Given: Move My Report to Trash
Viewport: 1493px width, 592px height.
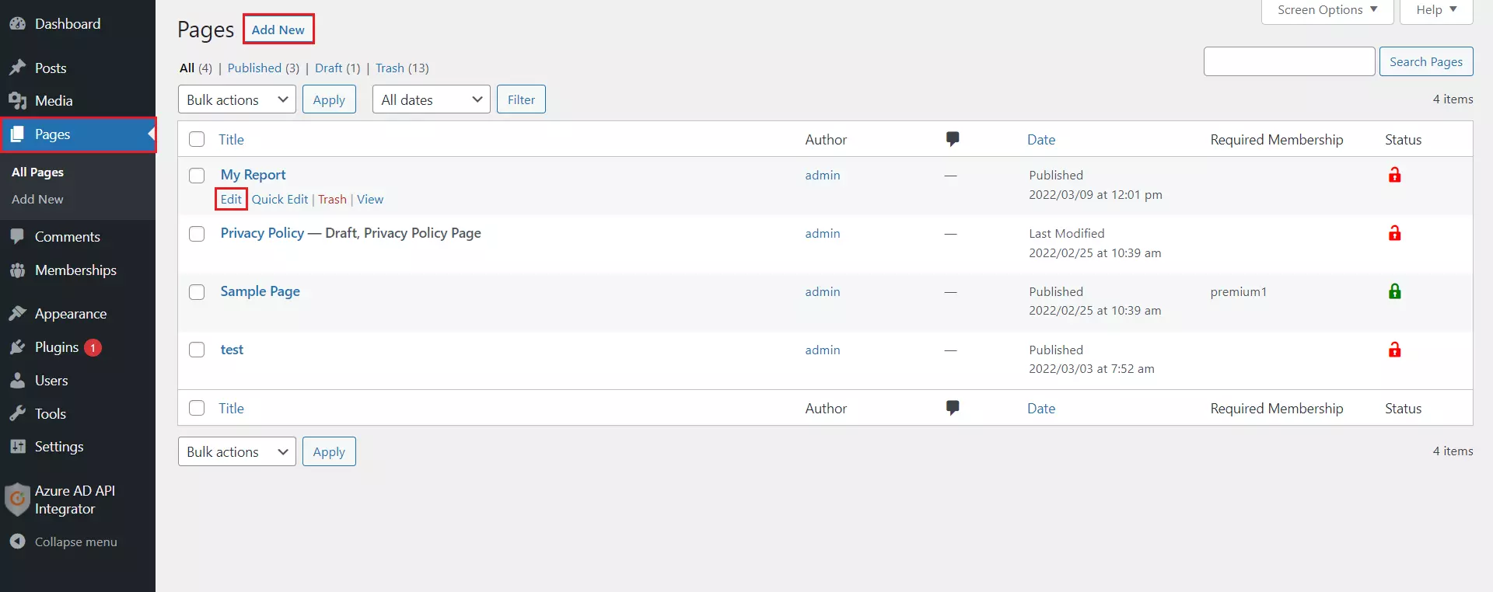Looking at the screenshot, I should [x=332, y=199].
